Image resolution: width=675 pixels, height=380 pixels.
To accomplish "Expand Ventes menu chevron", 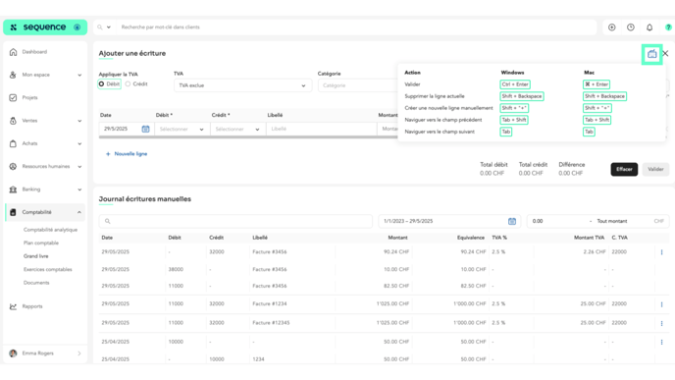I will pyautogui.click(x=79, y=121).
